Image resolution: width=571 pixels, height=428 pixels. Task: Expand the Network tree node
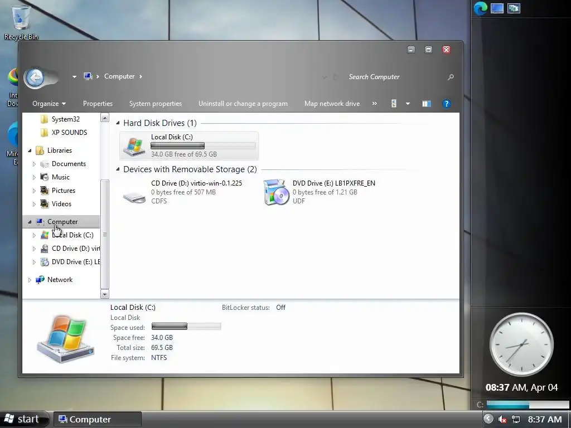tap(30, 280)
